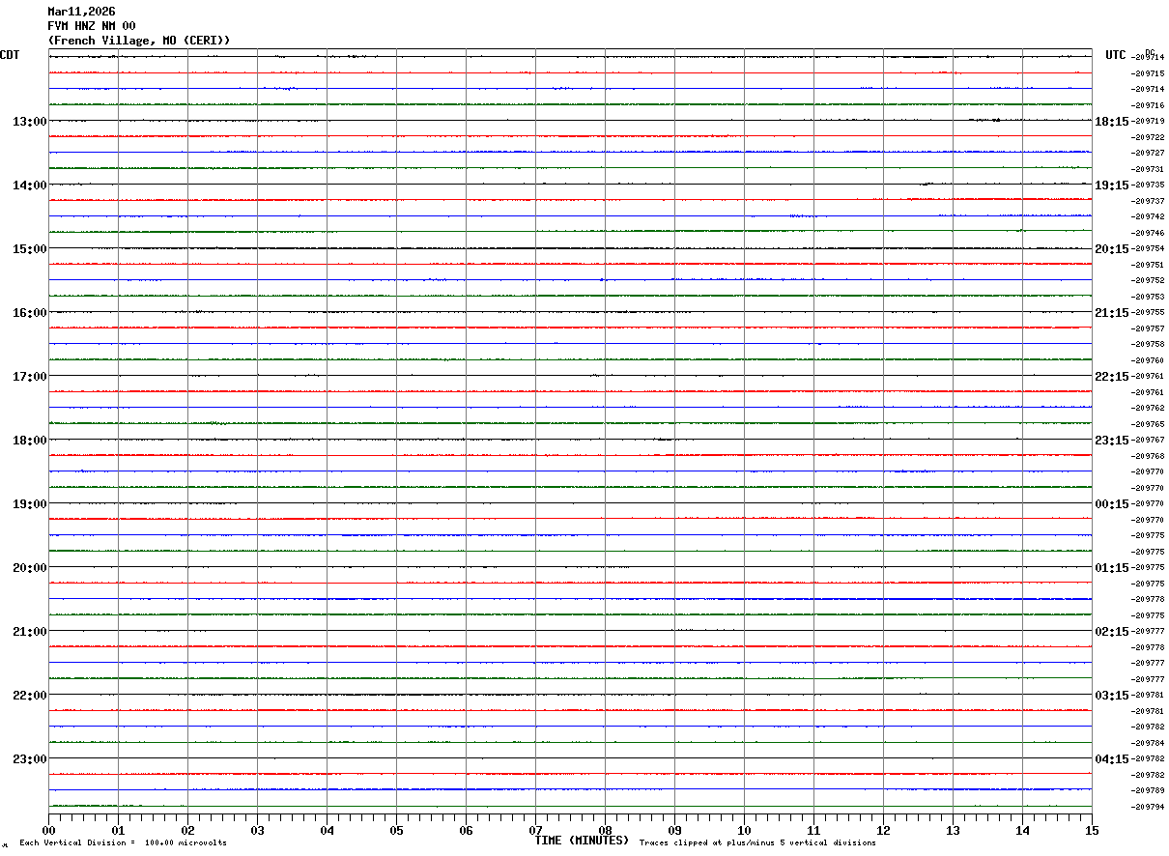Select the 13 minute label on time axis
The width and height of the screenshot is (1169, 856).
click(953, 830)
